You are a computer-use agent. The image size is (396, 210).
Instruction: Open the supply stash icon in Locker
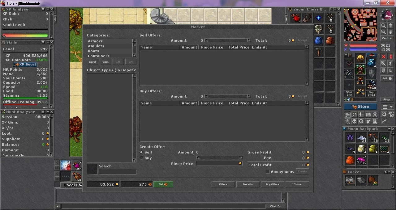(x=373, y=180)
